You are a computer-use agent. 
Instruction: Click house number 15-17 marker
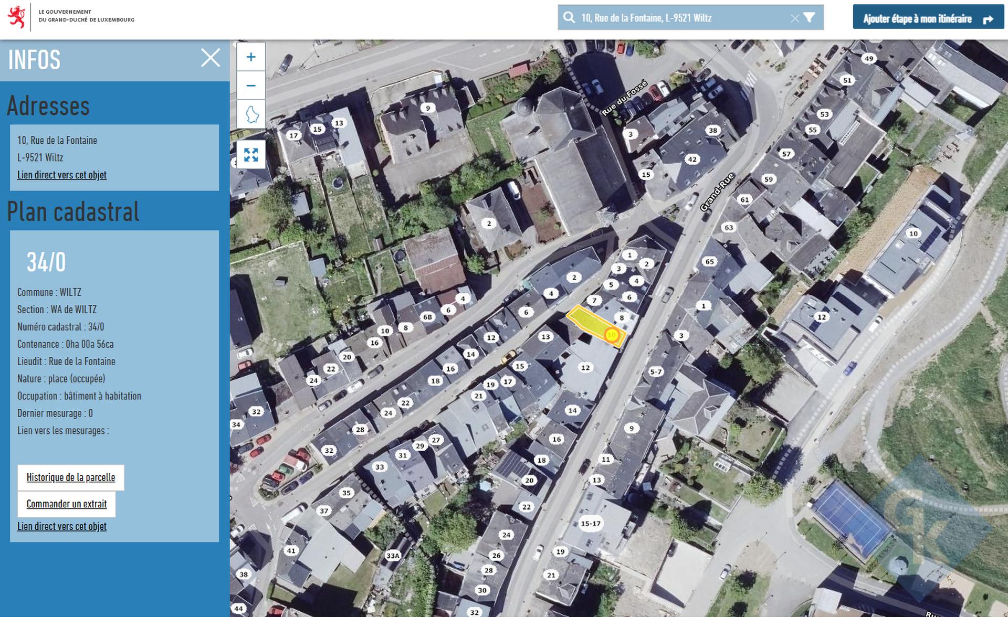(591, 523)
